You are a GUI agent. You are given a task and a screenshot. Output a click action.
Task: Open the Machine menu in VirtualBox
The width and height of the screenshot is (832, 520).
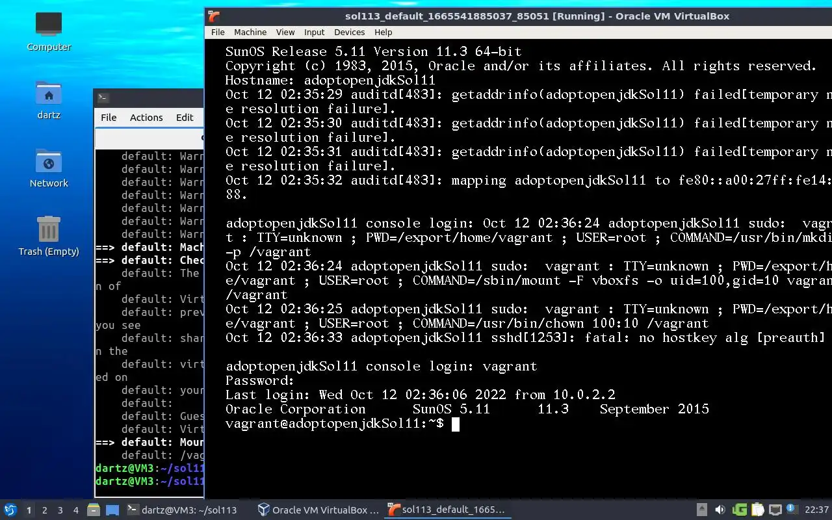pos(250,32)
